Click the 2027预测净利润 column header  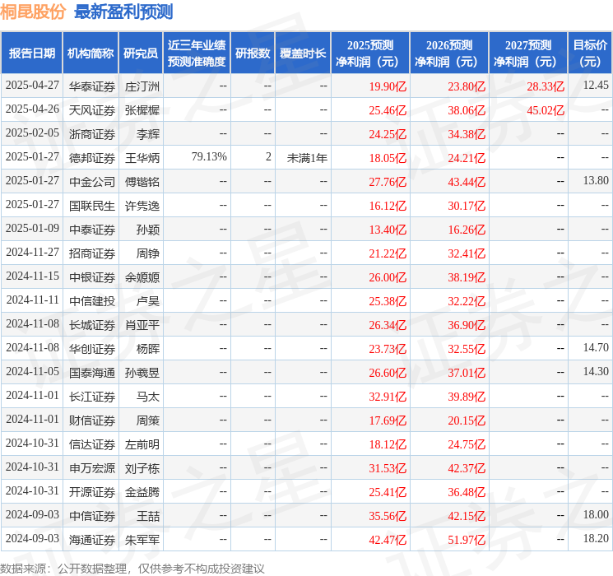click(x=528, y=53)
